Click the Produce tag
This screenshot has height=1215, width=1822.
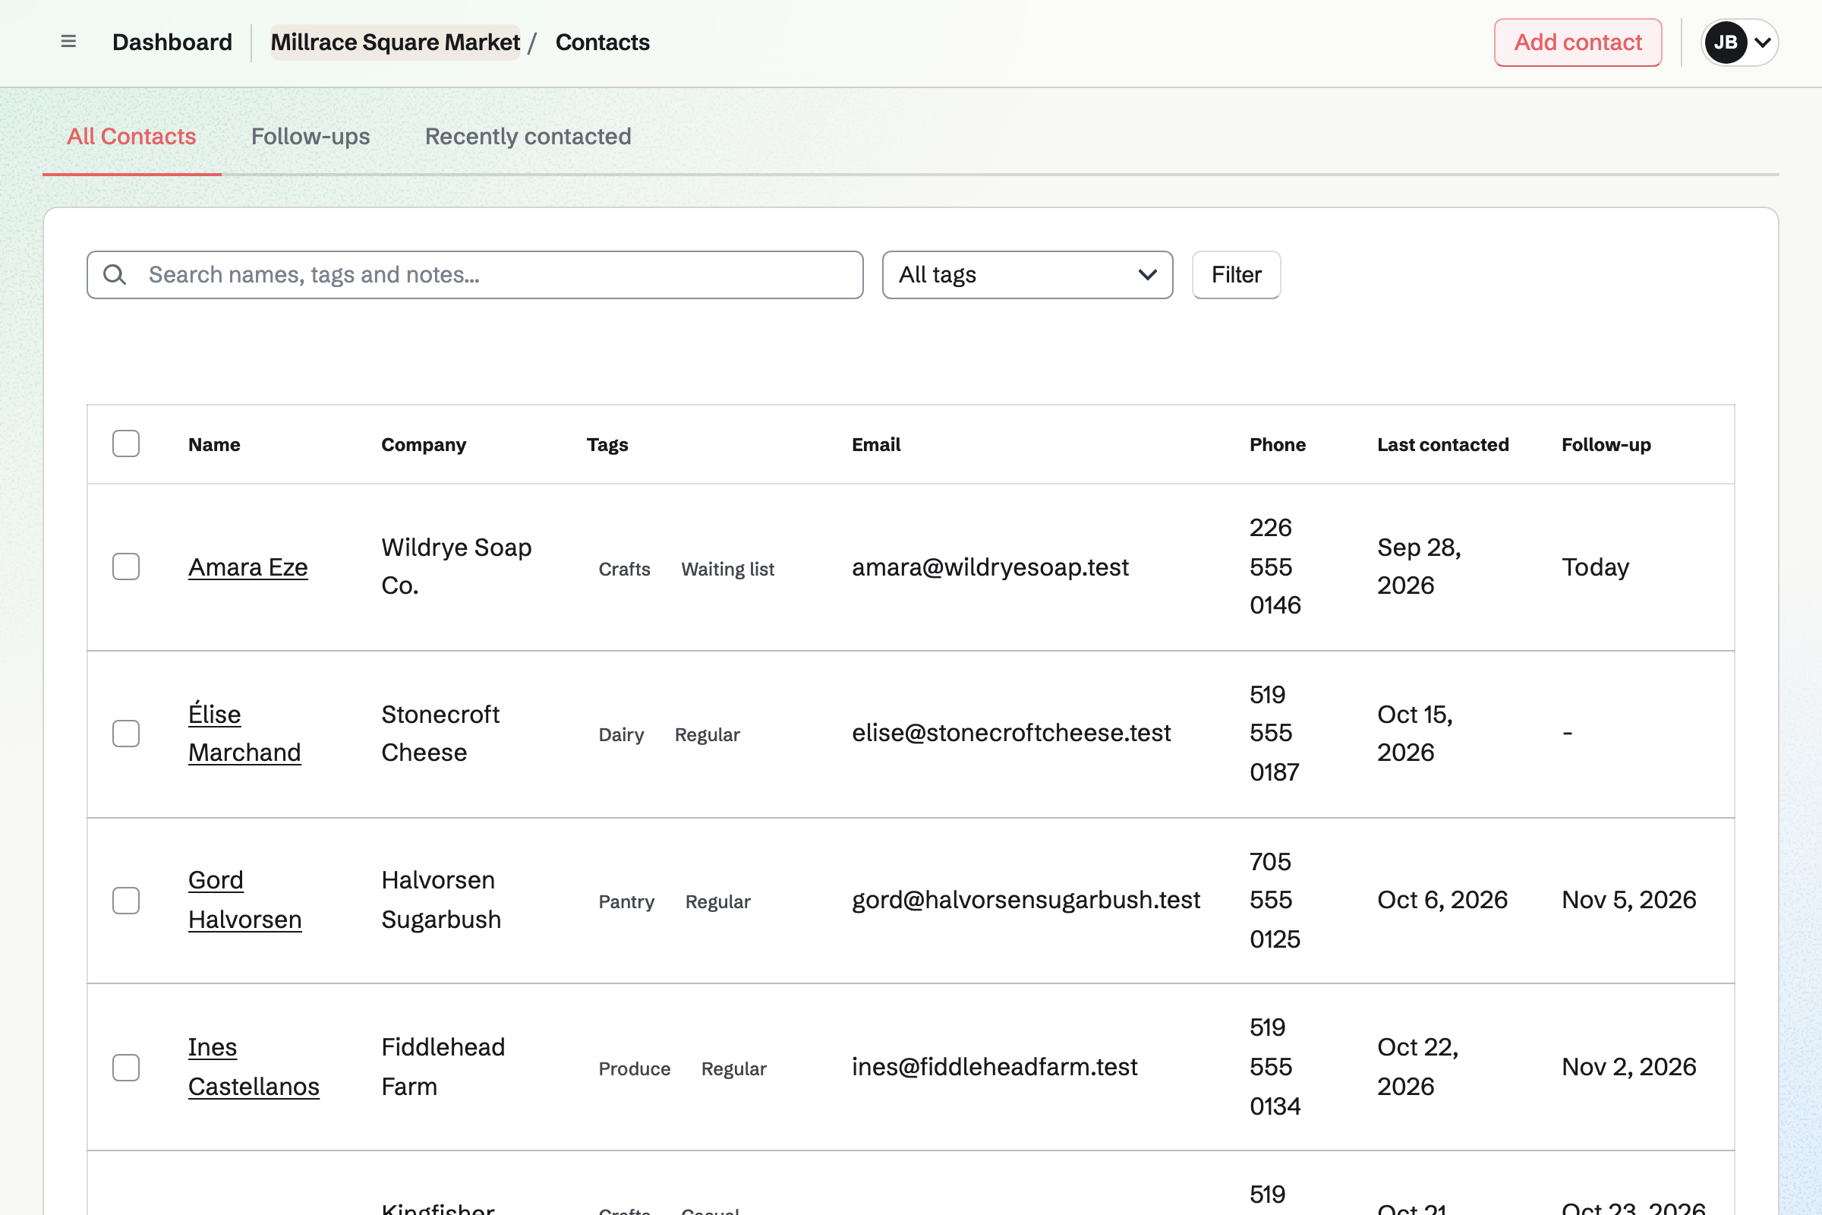pos(635,1068)
